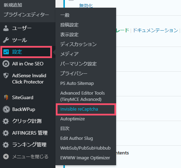This screenshot has height=168, width=181.
Task: Click the 無効化 deactivate link
Action: 86,6
